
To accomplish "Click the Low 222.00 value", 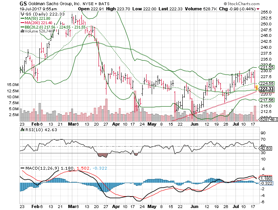I will (x=144, y=9).
